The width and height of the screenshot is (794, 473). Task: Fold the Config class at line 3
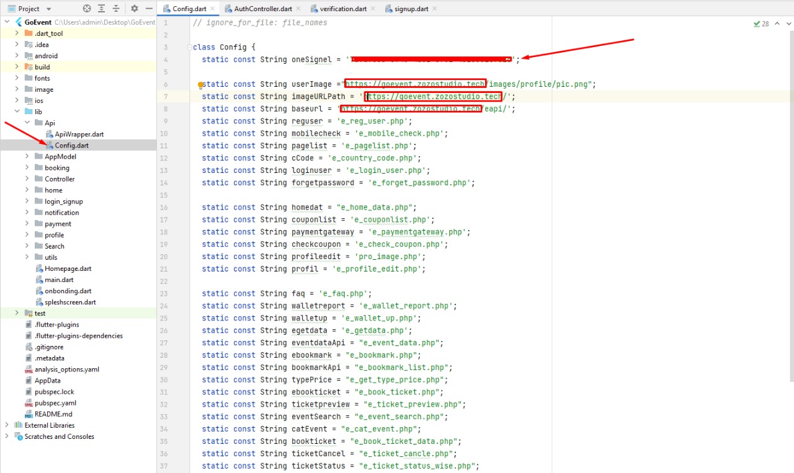[189, 47]
